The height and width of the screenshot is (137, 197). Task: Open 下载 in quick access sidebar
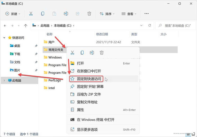[17, 54]
